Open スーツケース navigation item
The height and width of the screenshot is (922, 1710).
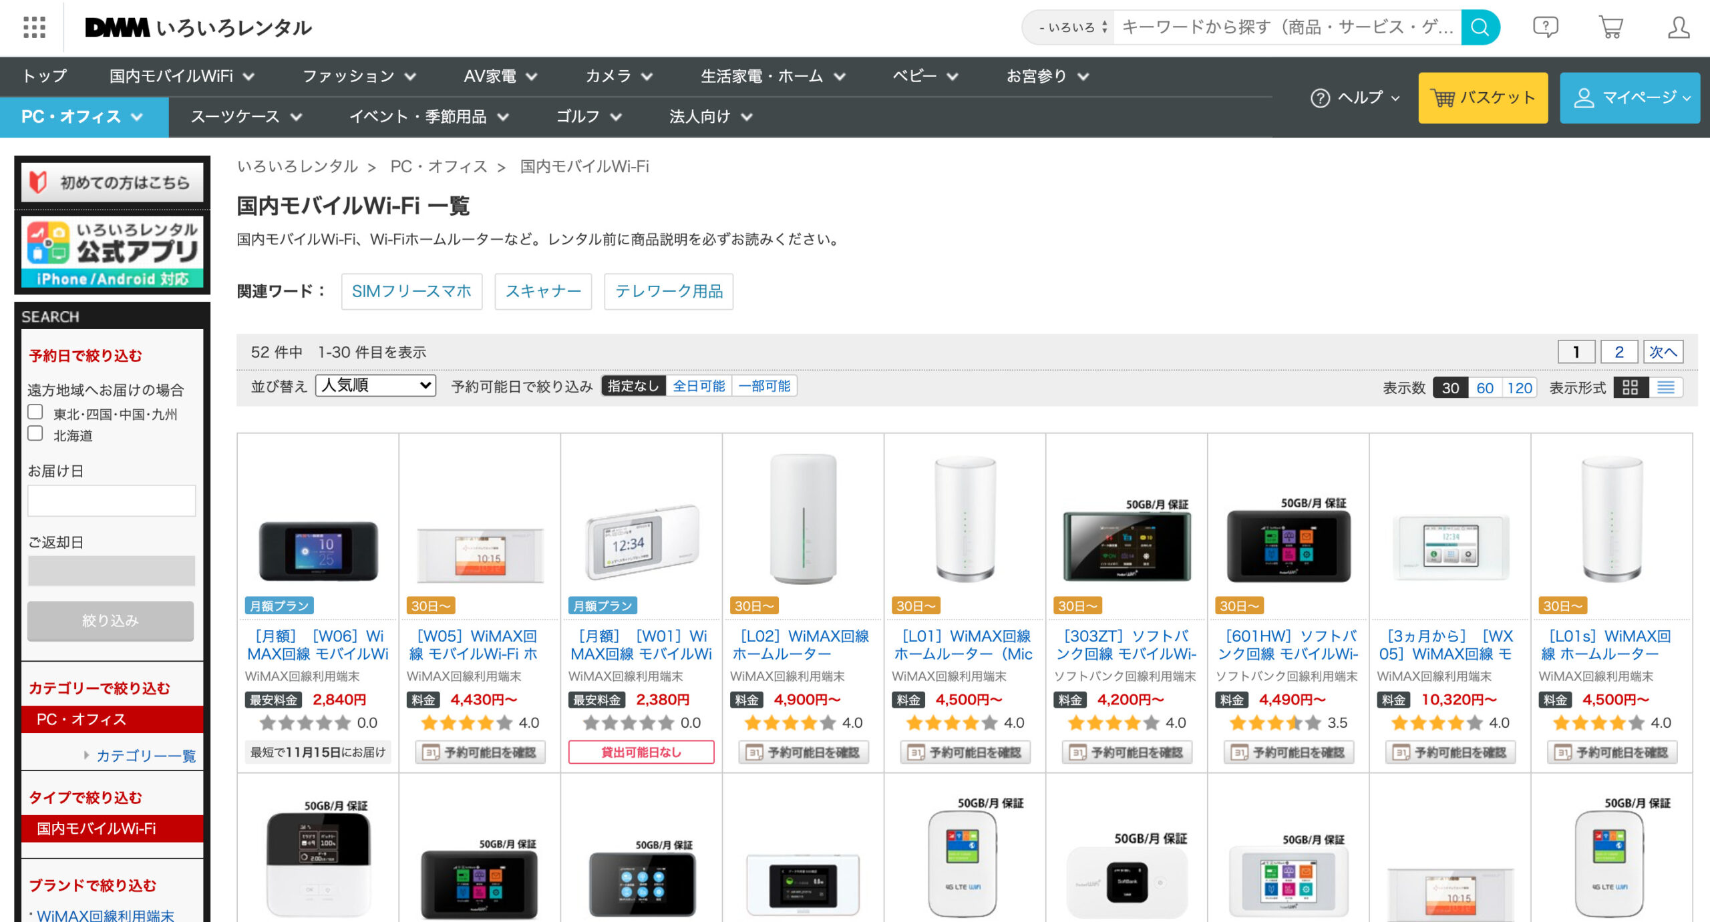(246, 117)
